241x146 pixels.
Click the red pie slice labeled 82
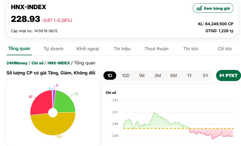point(40,103)
